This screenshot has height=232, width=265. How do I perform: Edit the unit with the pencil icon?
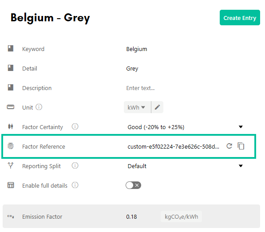[x=157, y=107]
